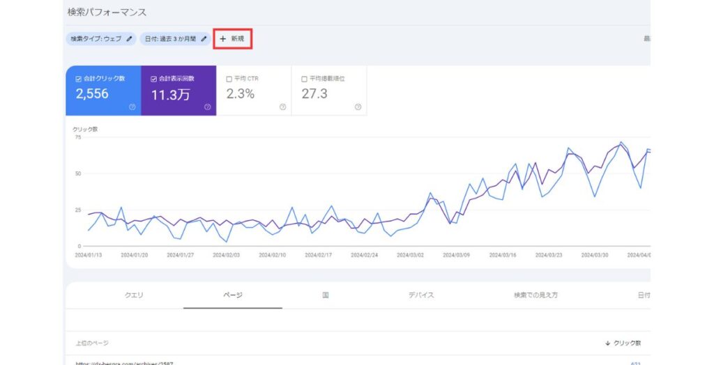Click the + 新規 filter button
Image resolution: width=714 pixels, height=365 pixels.
click(232, 39)
